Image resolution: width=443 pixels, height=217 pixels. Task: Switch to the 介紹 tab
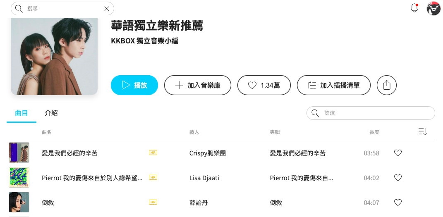click(x=51, y=113)
